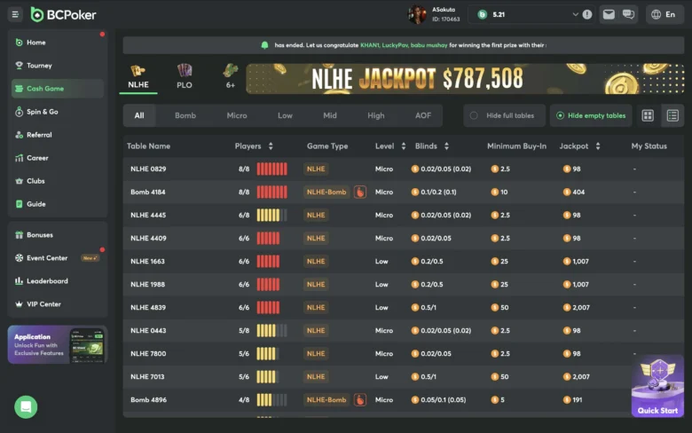Open the green live support chat bubble
Viewport: 692px width, 433px height.
pyautogui.click(x=26, y=407)
